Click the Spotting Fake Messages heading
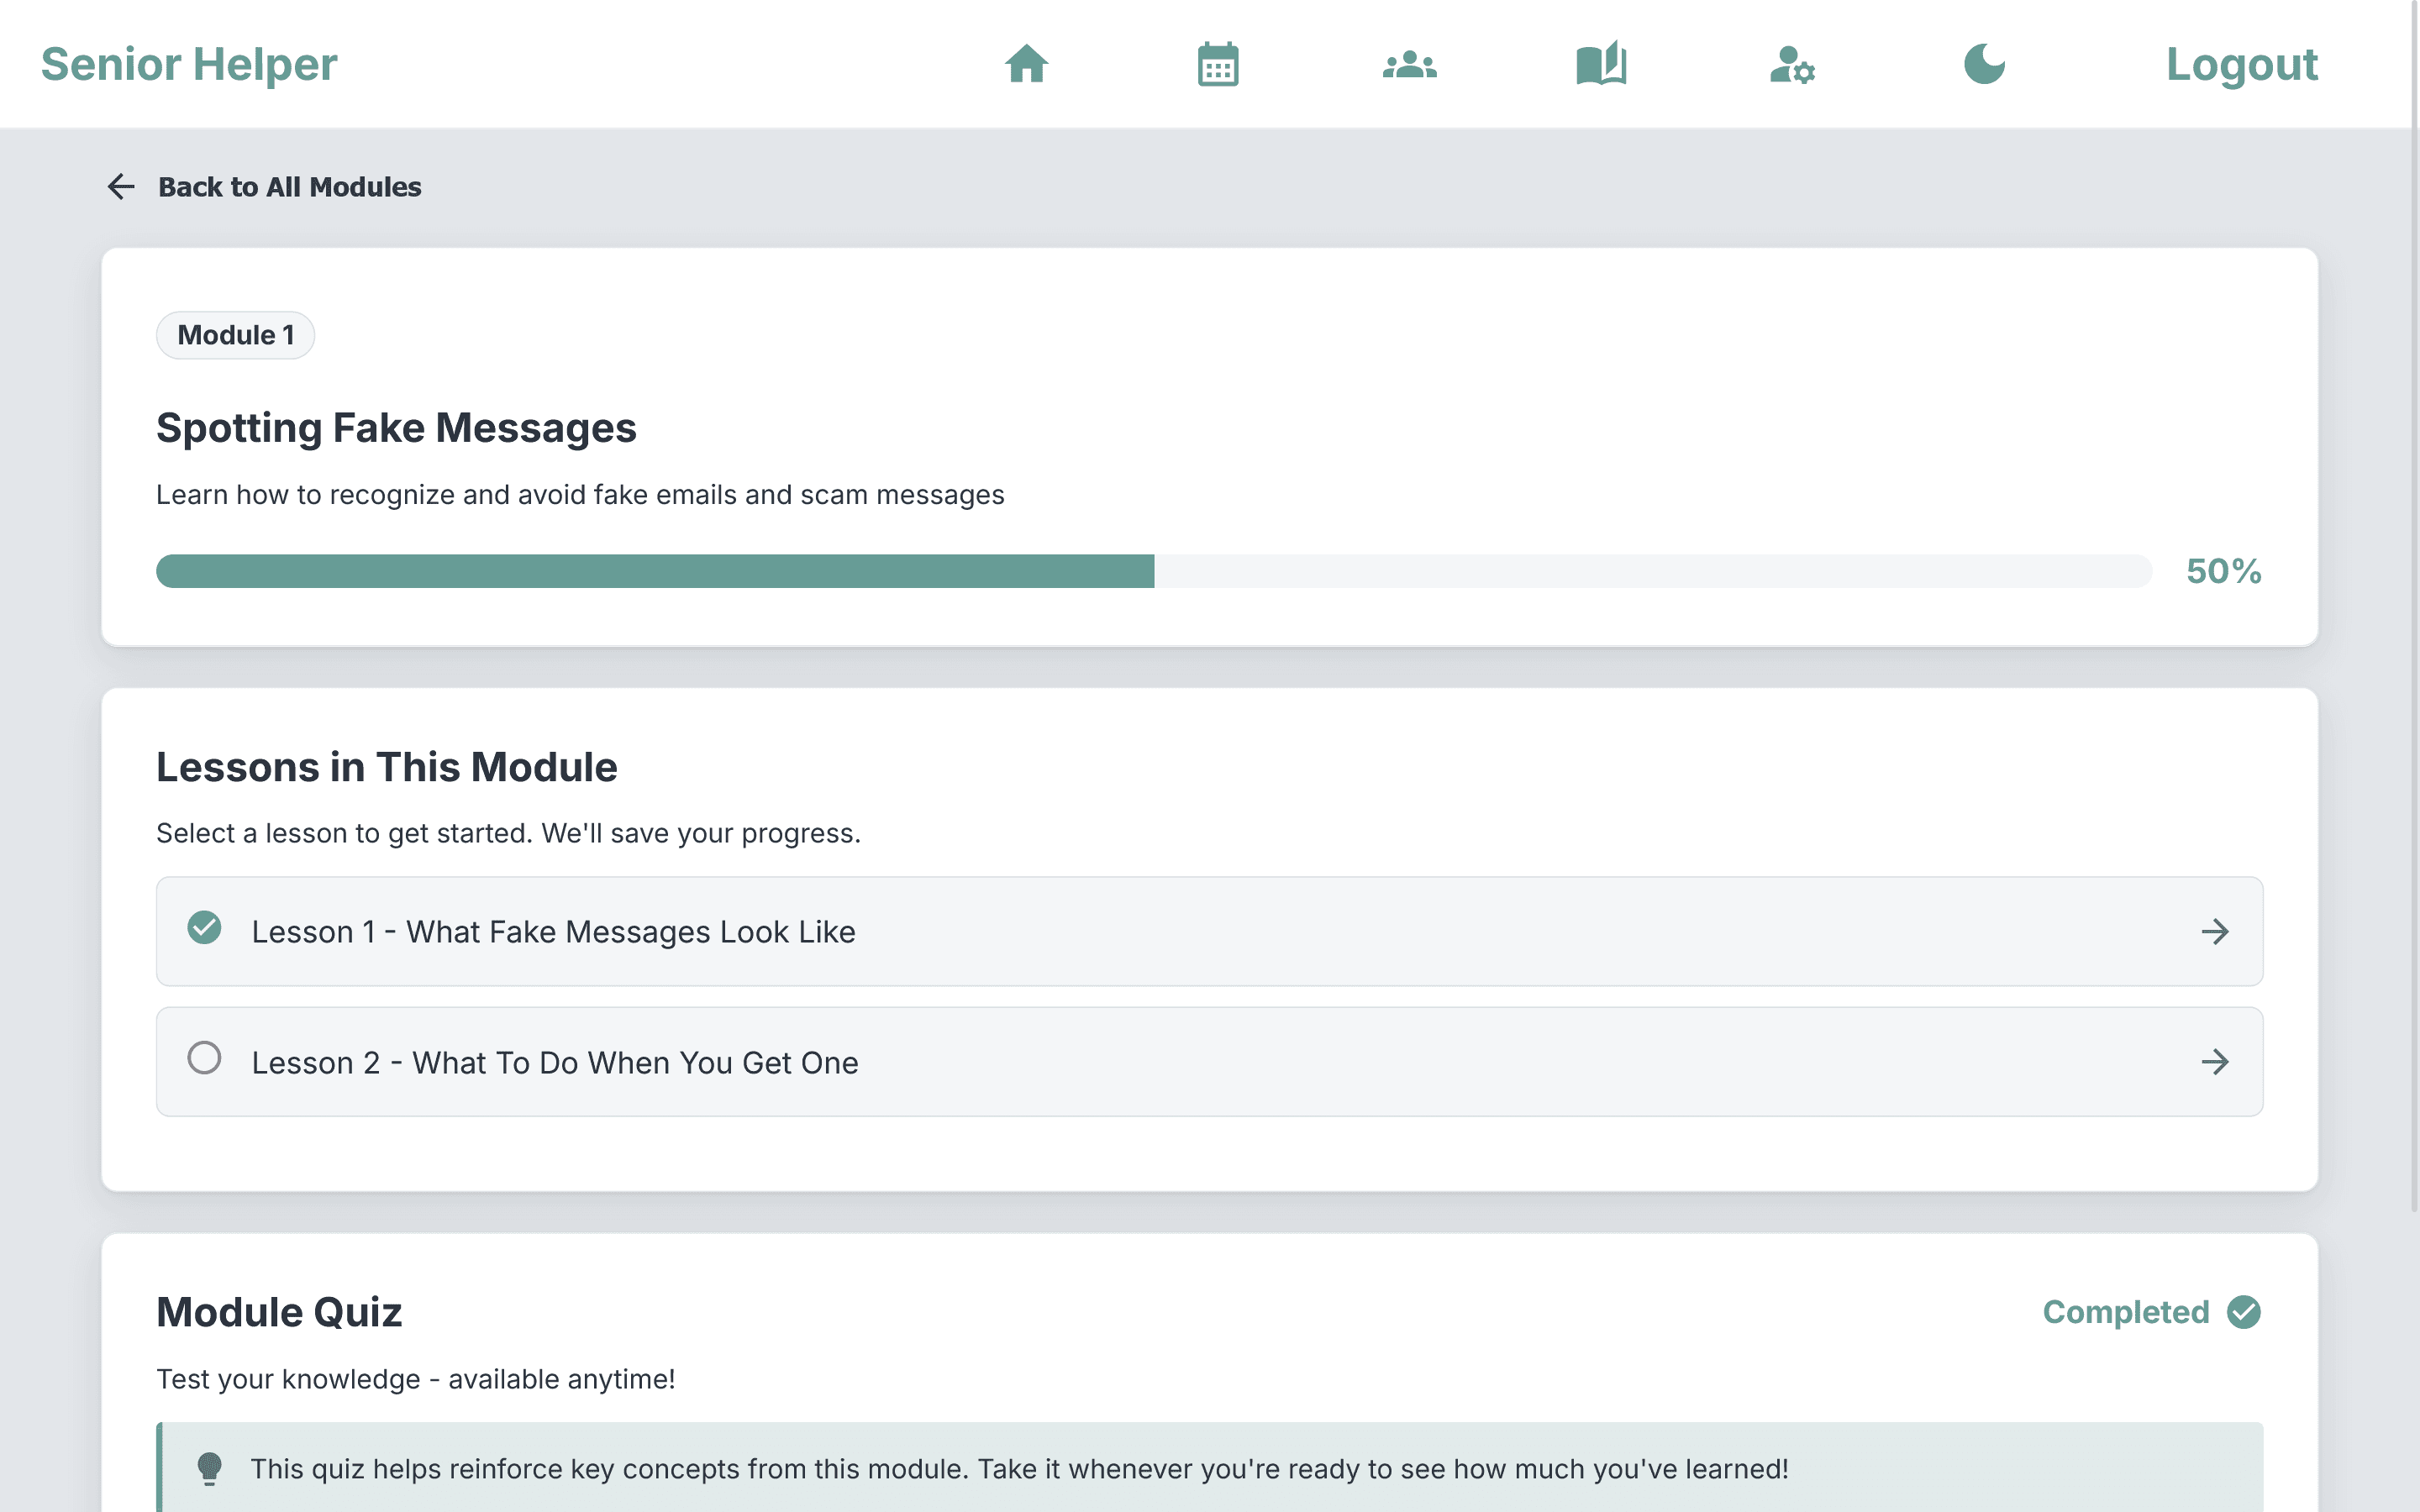The height and width of the screenshot is (1512, 2420). pyautogui.click(x=396, y=428)
